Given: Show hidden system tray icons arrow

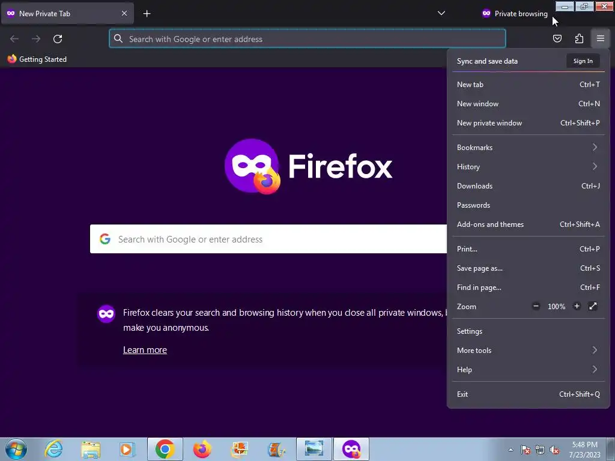Looking at the screenshot, I should tap(510, 450).
